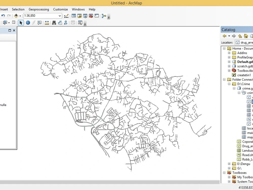Open the Go To XY tool
The image size is (253, 190).
click(66, 23)
